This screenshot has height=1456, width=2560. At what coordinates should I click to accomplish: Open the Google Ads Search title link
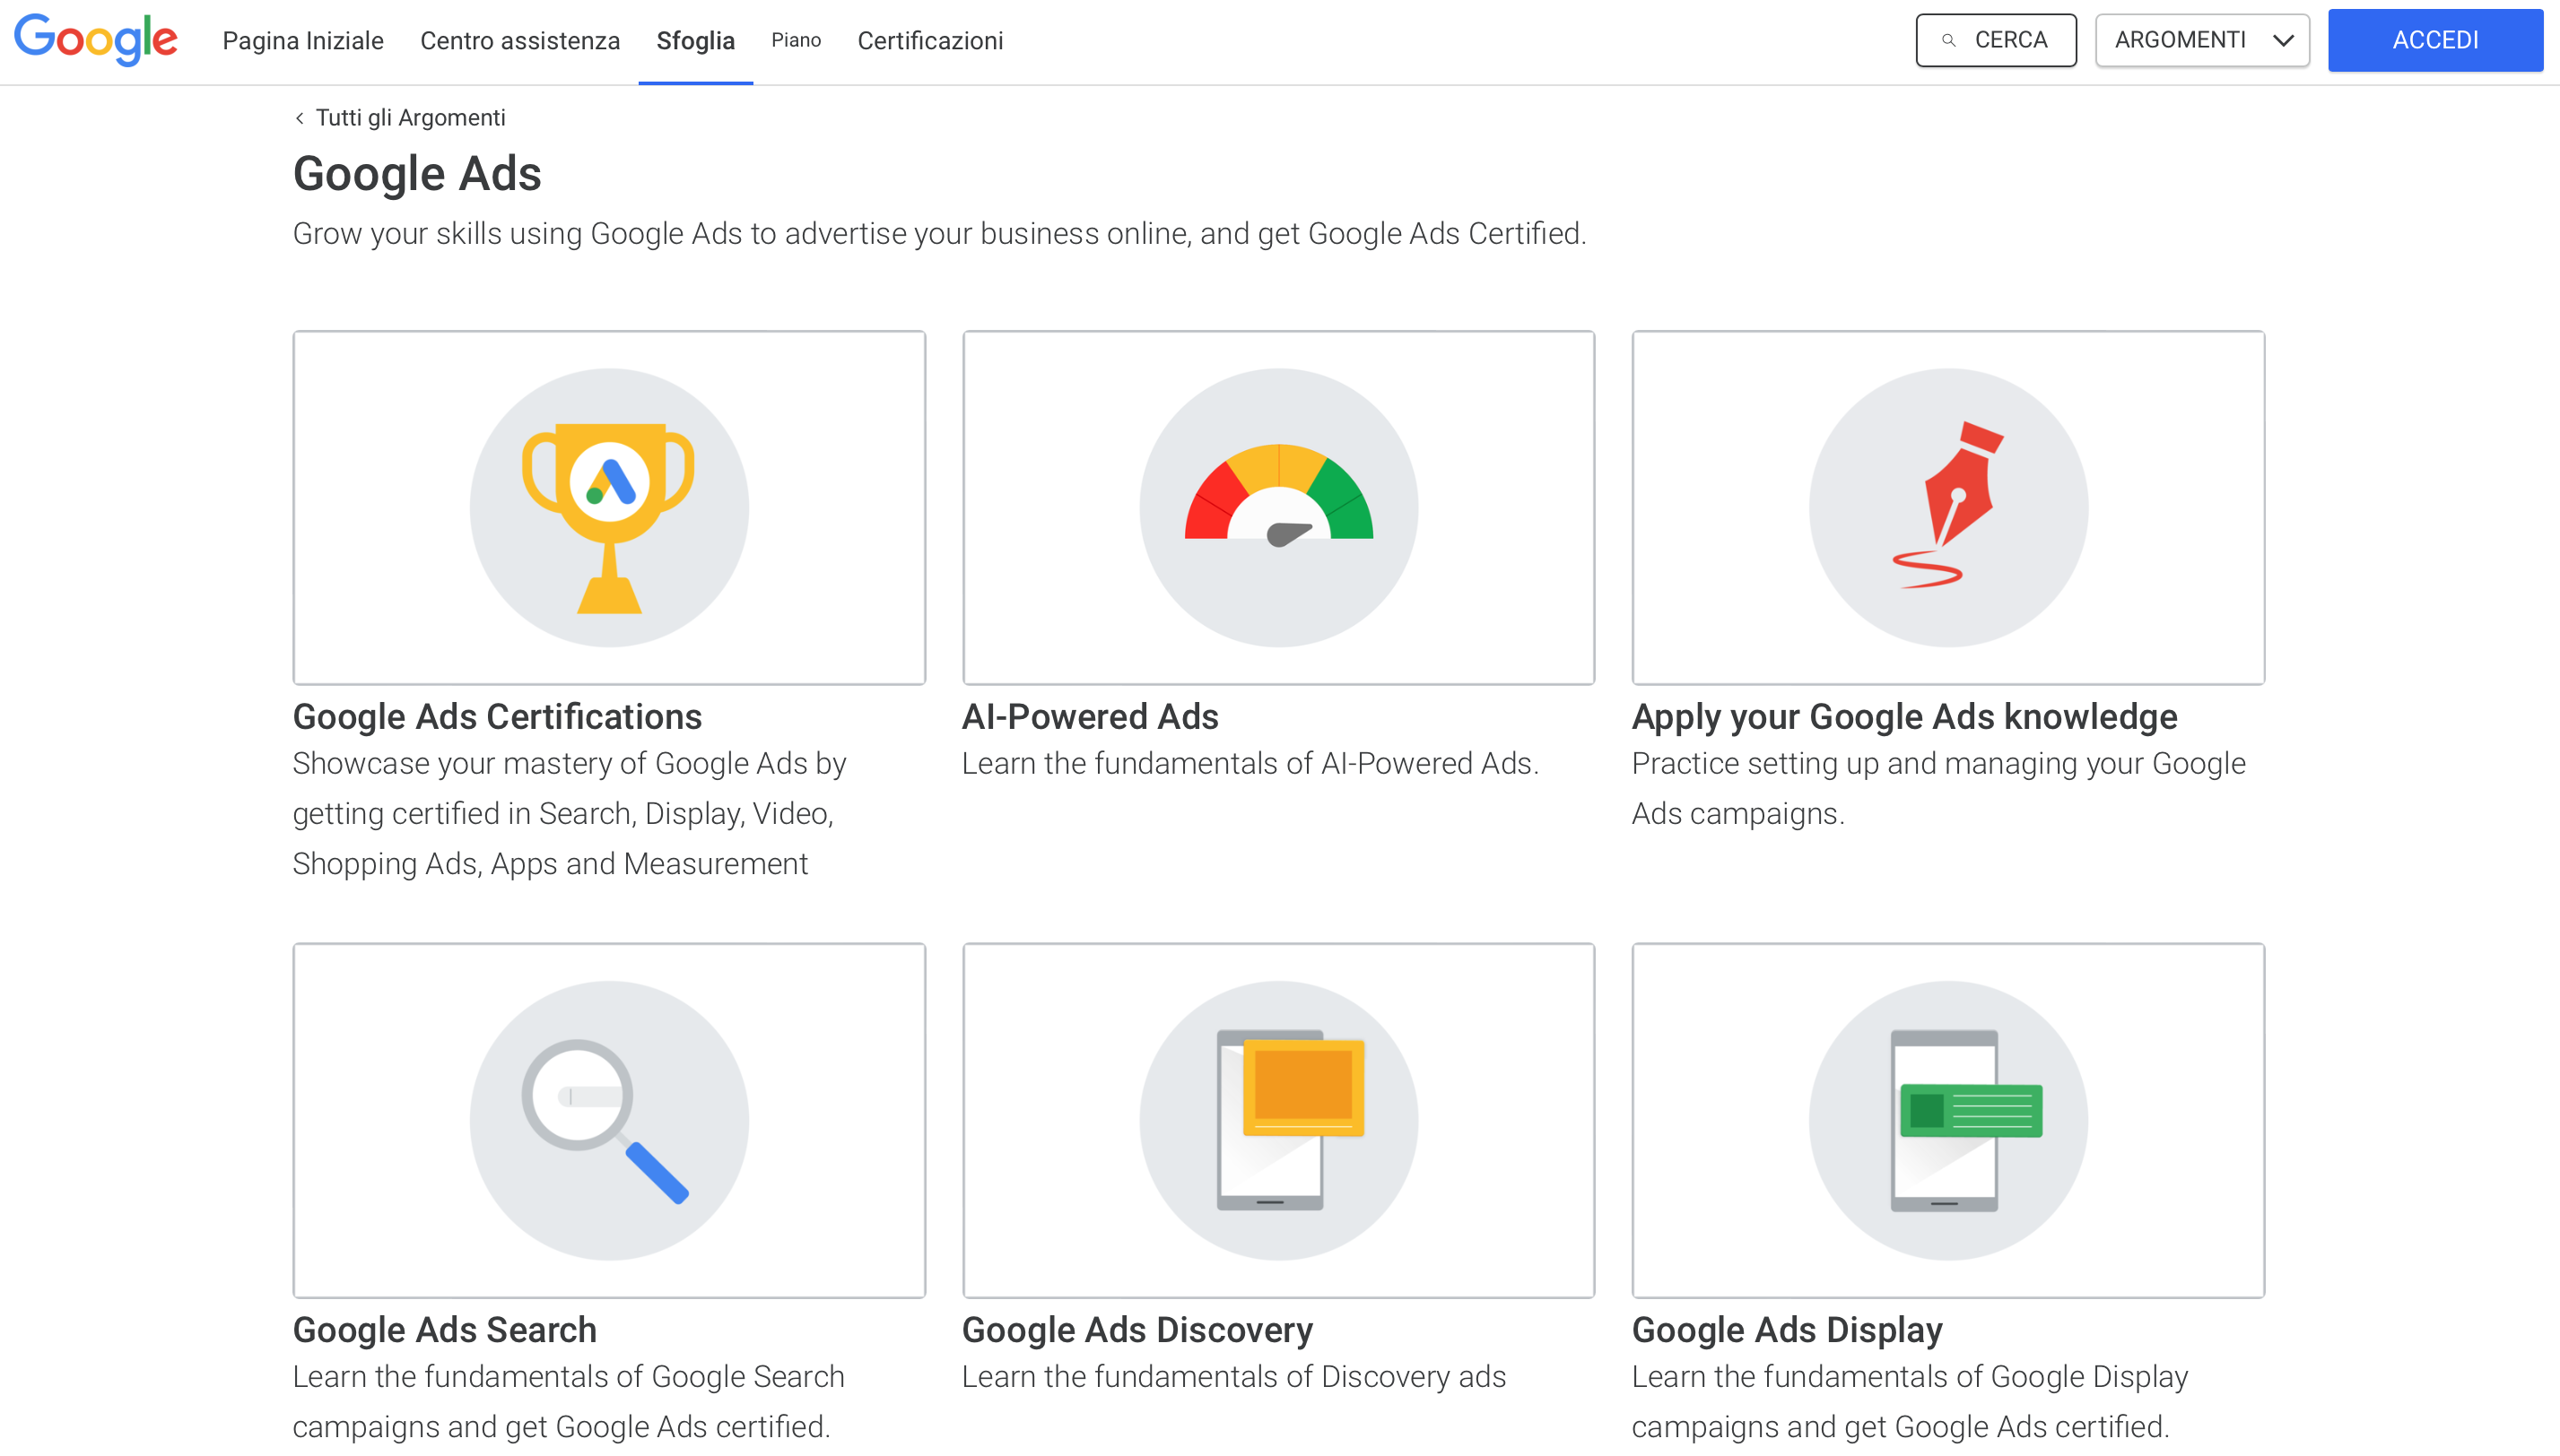[444, 1330]
